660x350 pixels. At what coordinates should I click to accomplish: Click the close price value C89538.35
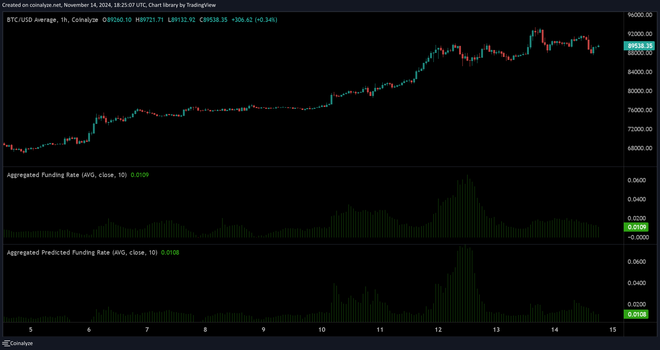tap(213, 20)
